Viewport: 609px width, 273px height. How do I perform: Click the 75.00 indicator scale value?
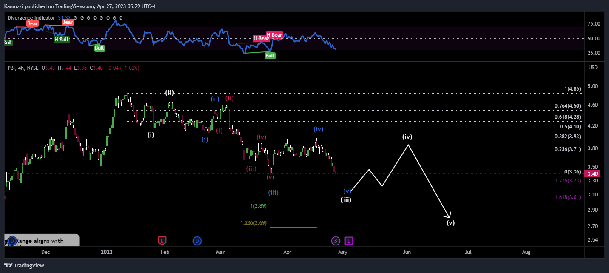(x=593, y=24)
